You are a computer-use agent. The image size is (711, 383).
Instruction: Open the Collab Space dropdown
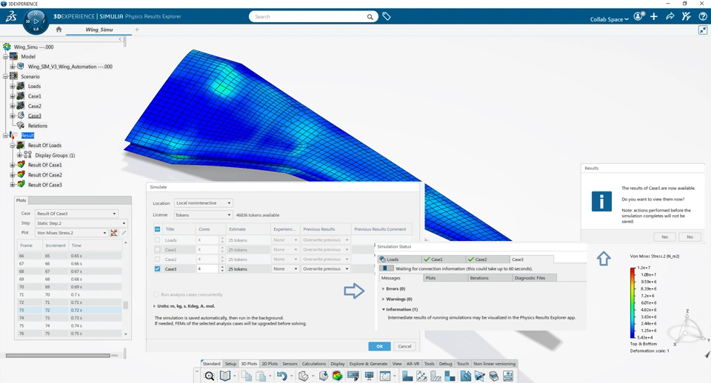[609, 19]
